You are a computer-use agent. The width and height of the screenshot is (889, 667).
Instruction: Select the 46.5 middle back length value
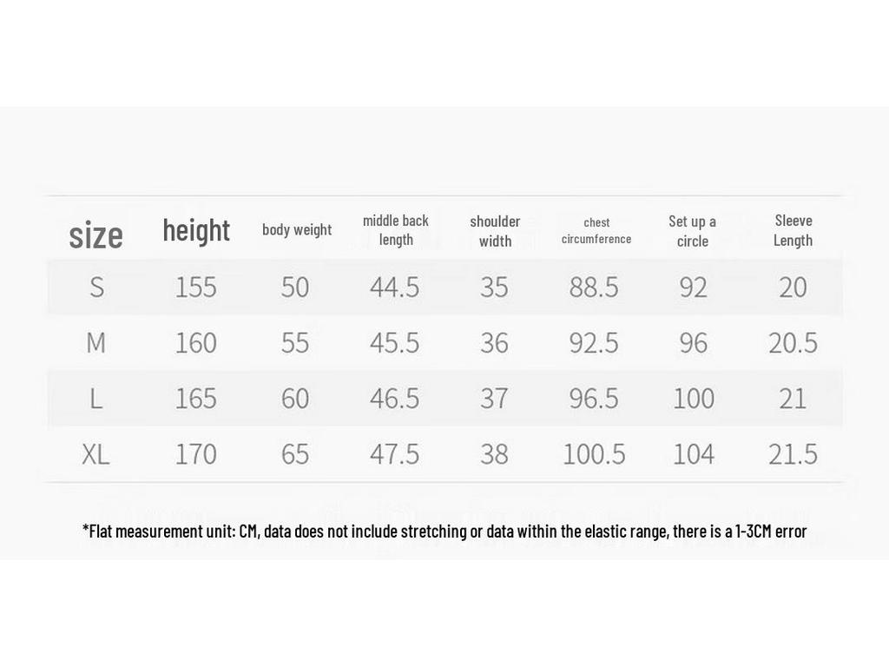[395, 399]
